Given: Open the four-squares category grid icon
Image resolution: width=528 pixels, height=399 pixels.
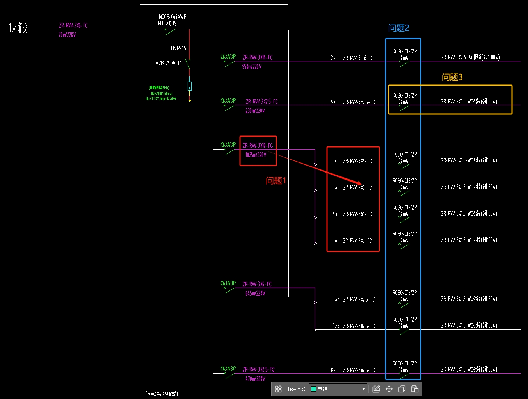Looking at the screenshot, I should 278,389.
